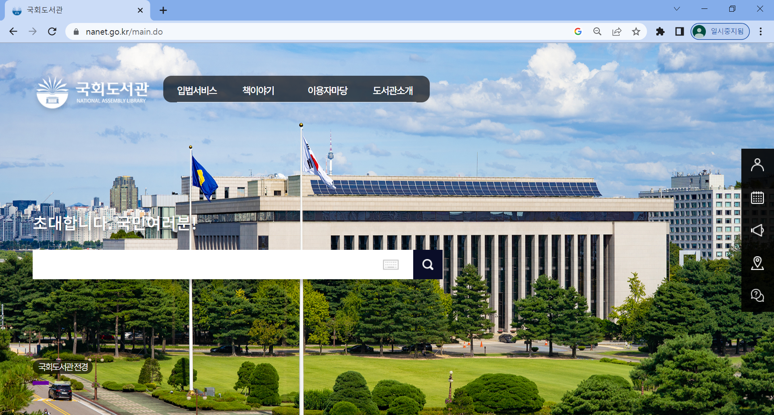This screenshot has height=415, width=774.
Task: Go forward to the next page
Action: [33, 31]
